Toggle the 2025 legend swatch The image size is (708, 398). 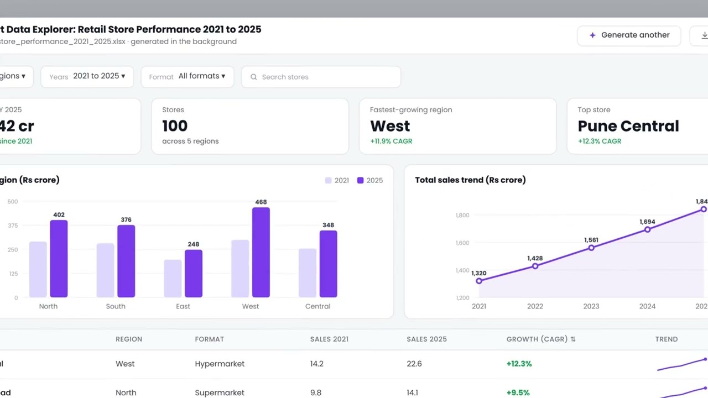pos(361,180)
